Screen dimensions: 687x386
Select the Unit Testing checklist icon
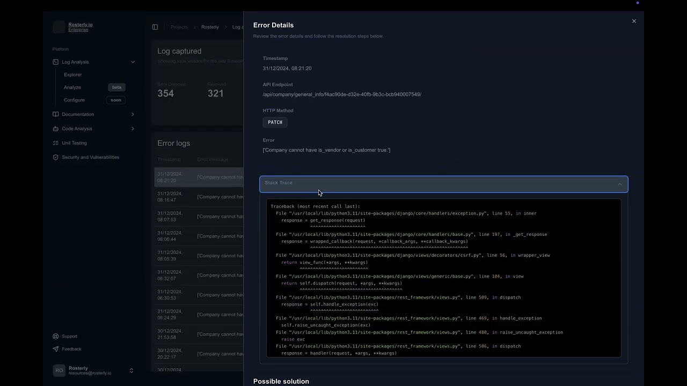tap(55, 143)
